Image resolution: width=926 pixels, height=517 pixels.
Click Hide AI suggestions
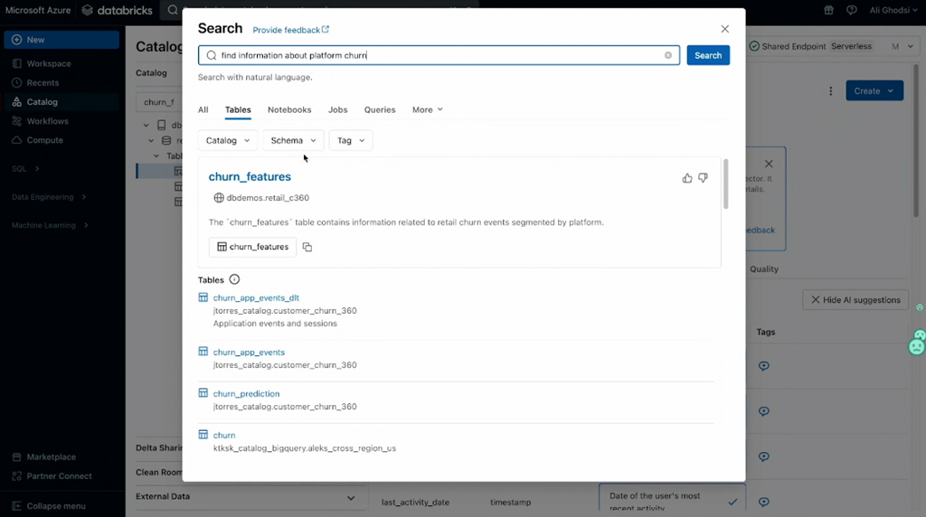[855, 300]
